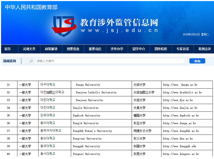Open the 政策解读 nav item
Screen dimensions: 214x159
pos(51,49)
